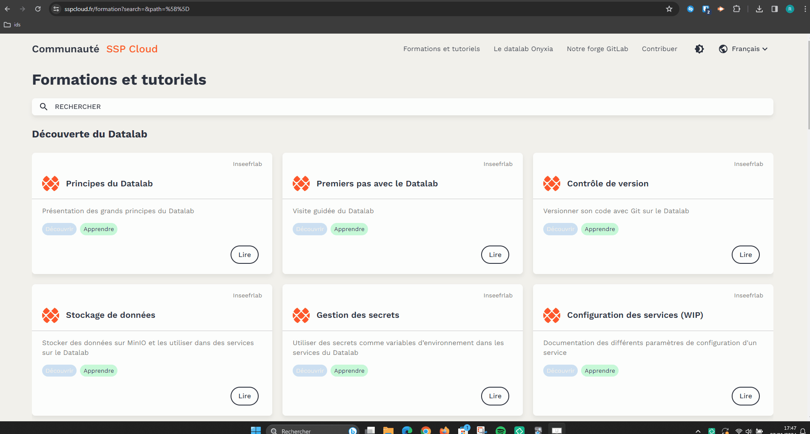
Task: Open the Shazam browser extension
Action: [690, 9]
